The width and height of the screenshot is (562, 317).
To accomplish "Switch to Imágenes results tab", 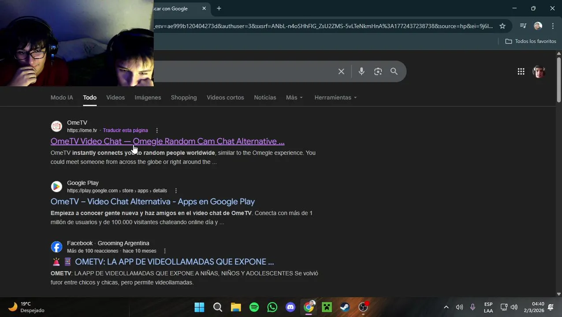I will tap(148, 97).
